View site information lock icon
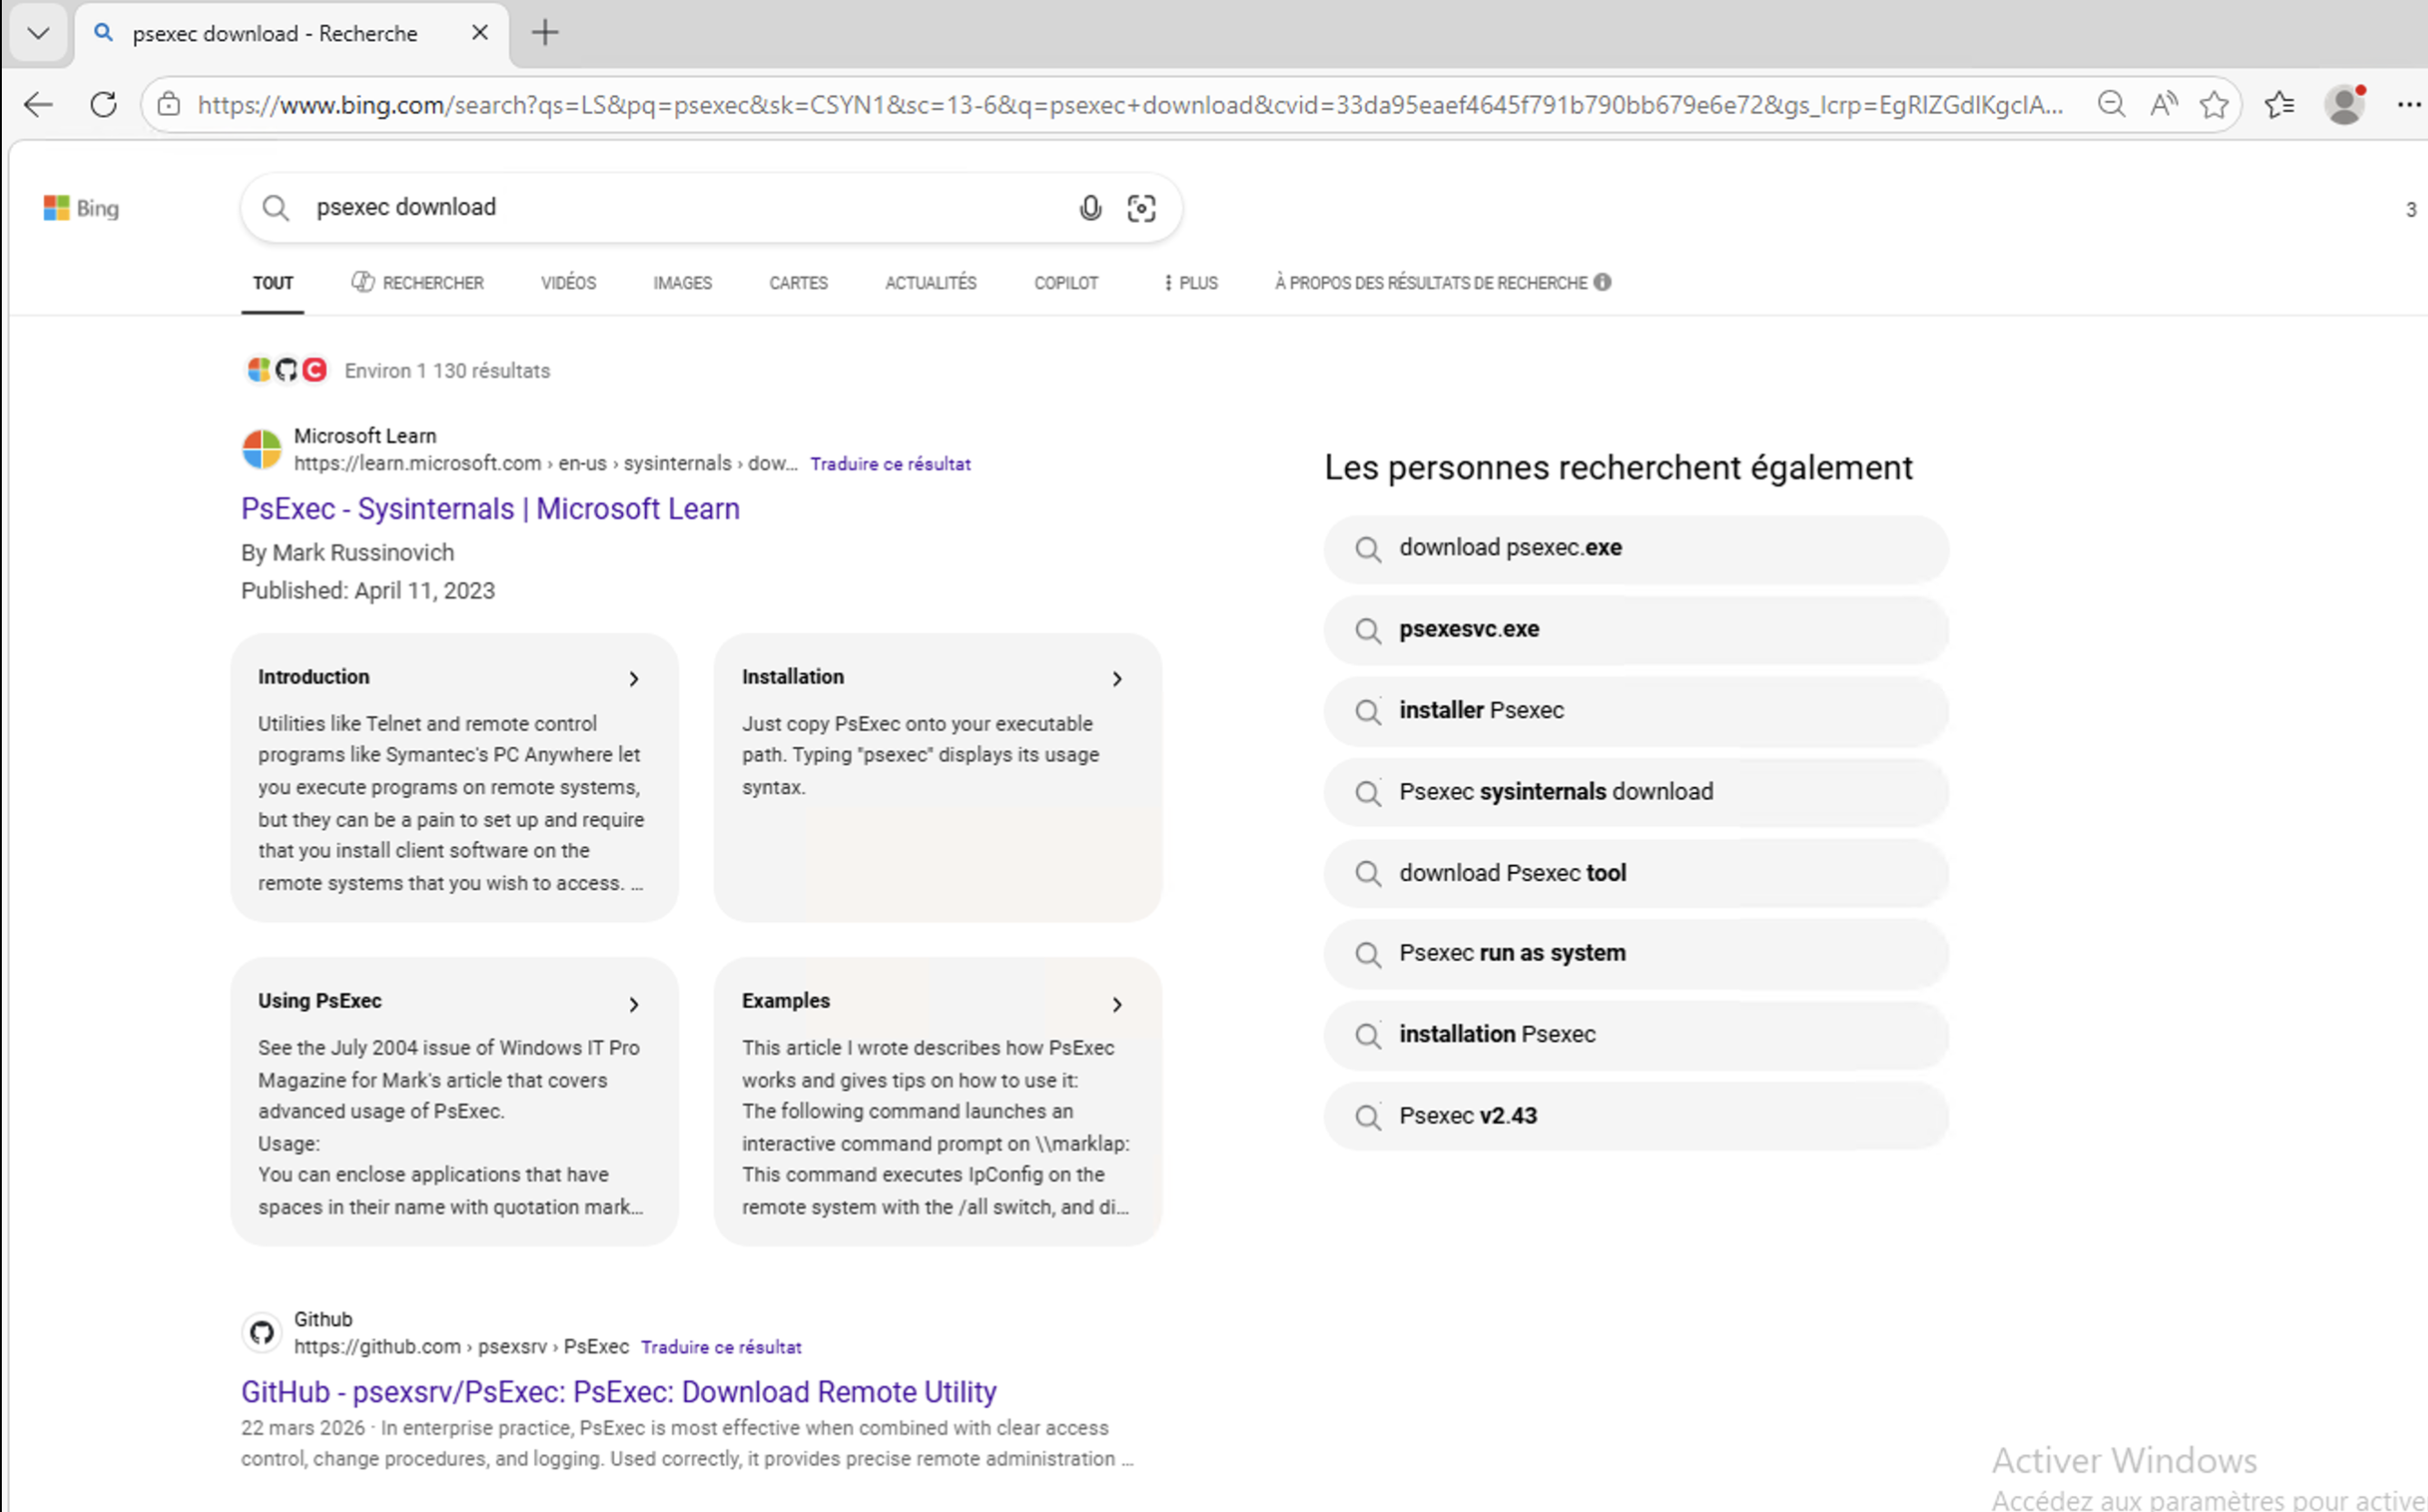 tap(169, 105)
